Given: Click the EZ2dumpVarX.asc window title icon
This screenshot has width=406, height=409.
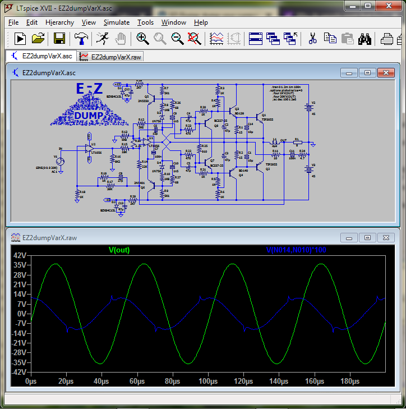Looking at the screenshot, I should point(16,72).
